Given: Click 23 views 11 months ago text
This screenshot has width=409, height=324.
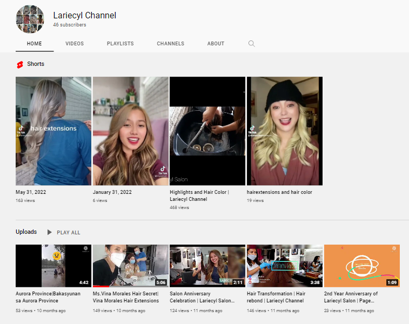Looking at the screenshot, I should point(348,310).
